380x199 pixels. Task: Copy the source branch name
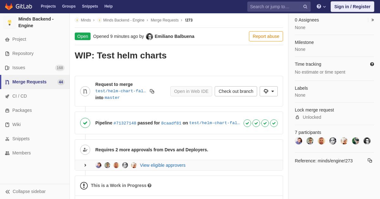(x=152, y=91)
